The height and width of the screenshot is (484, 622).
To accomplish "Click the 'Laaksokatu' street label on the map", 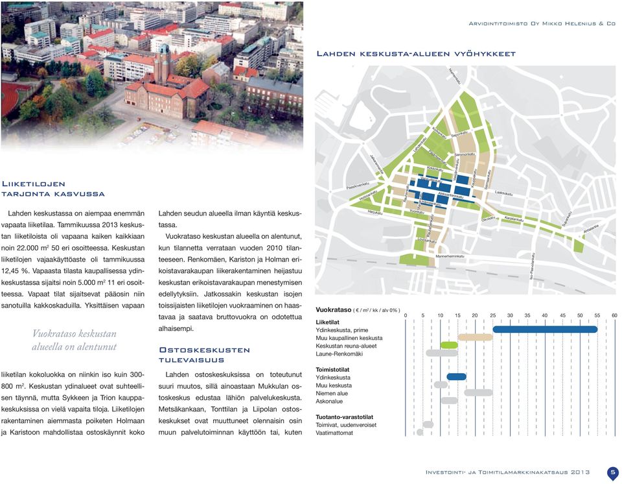I will pyautogui.click(x=504, y=193).
